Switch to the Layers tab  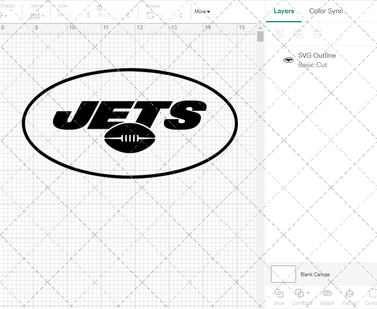(284, 11)
